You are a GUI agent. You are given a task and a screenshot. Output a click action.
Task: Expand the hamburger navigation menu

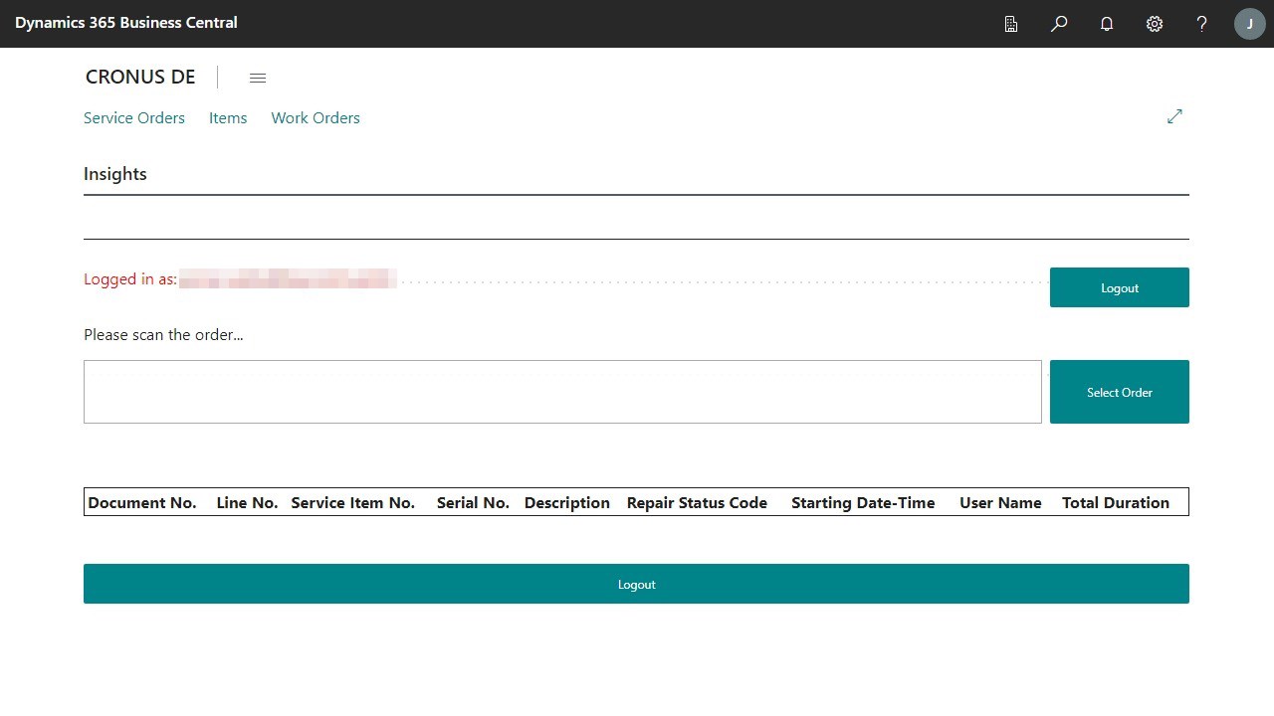pos(258,78)
